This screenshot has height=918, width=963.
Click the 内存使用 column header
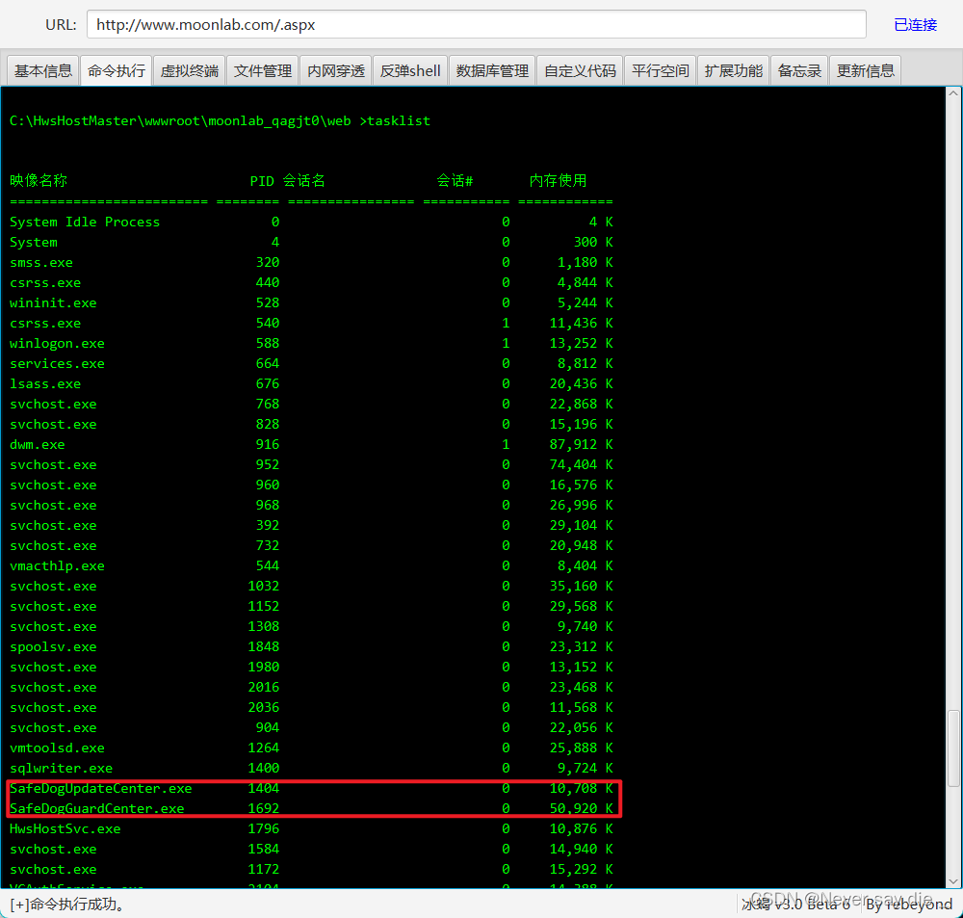coord(558,181)
